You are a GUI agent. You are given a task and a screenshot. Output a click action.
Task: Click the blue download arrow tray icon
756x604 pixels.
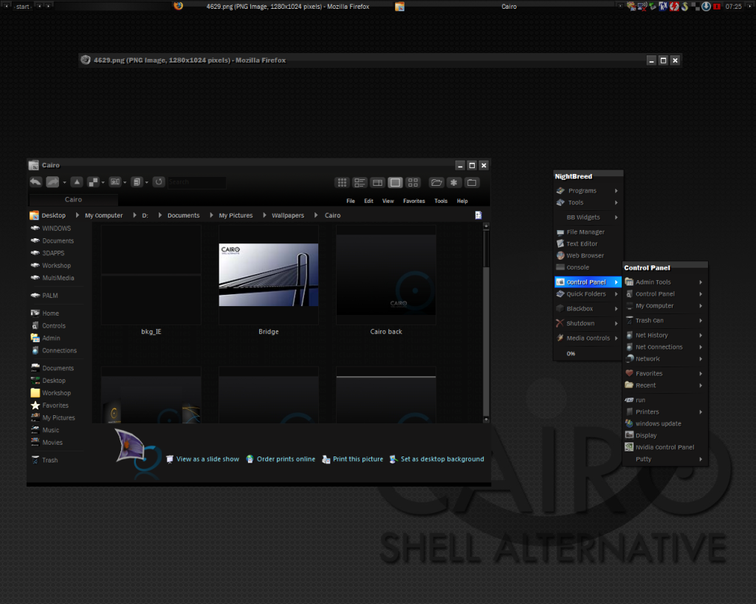click(706, 6)
